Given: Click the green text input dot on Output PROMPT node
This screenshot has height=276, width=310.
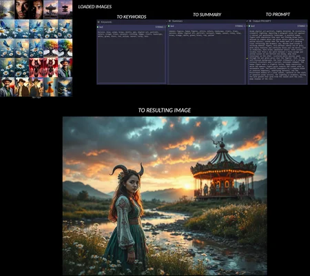Looking at the screenshot, I should click(x=249, y=26).
